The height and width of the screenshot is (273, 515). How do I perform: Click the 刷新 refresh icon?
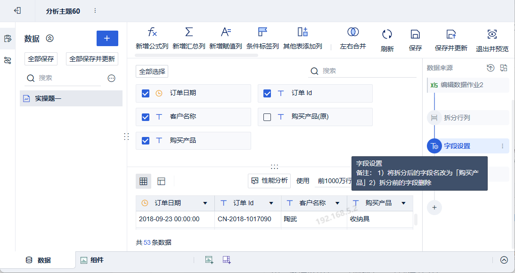click(x=387, y=34)
